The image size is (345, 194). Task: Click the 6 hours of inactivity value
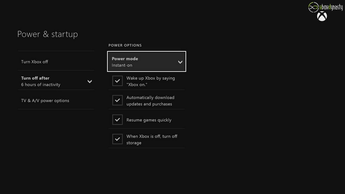click(41, 85)
